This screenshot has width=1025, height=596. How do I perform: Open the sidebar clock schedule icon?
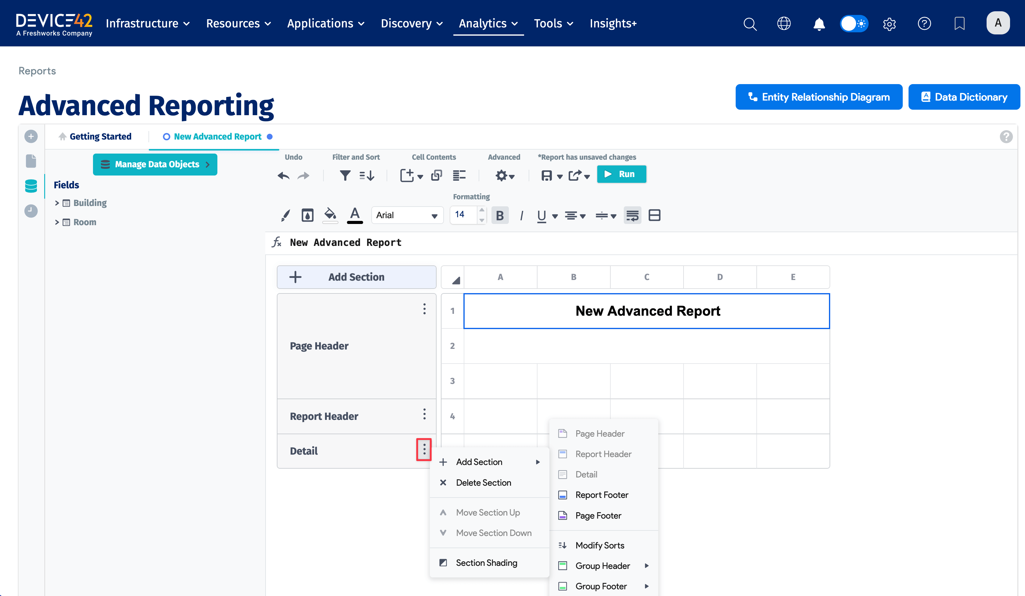tap(31, 211)
